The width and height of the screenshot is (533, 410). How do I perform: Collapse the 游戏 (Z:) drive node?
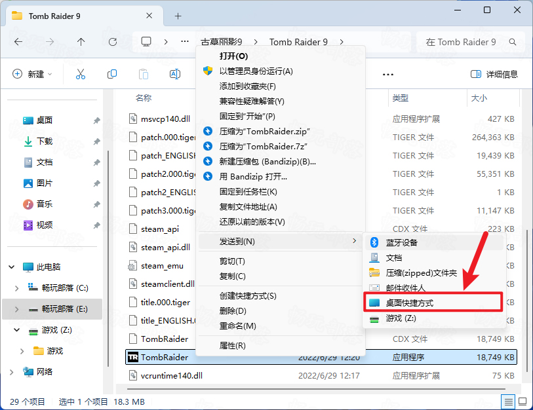coord(16,330)
